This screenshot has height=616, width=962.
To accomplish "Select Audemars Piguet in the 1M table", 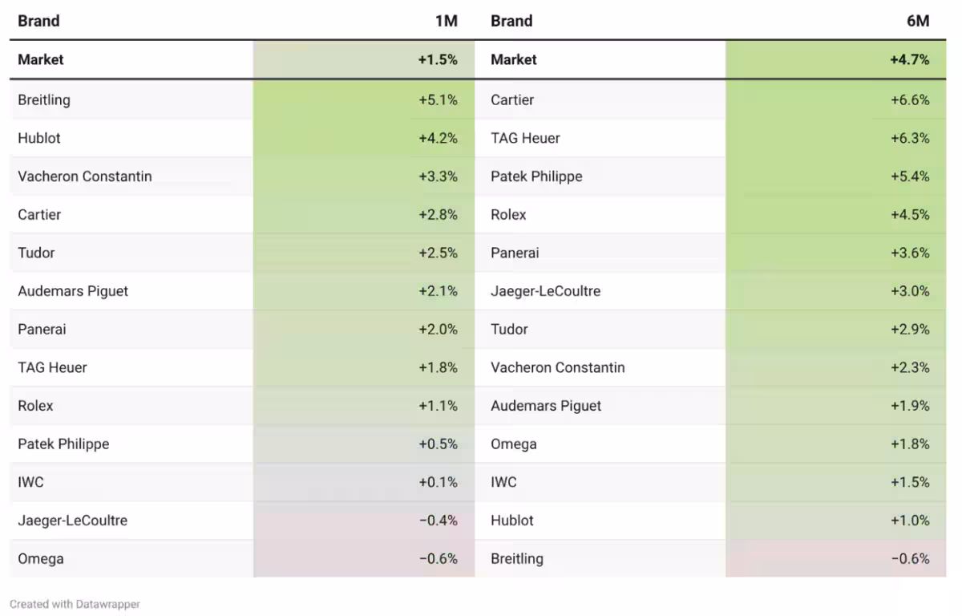I will tap(73, 291).
